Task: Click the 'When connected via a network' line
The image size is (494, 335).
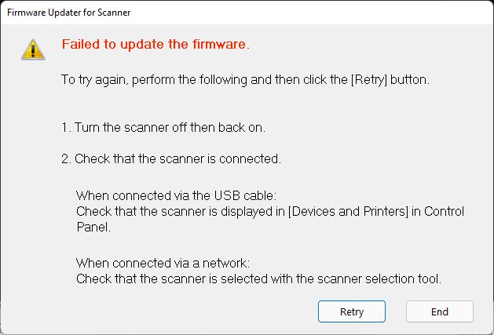Action: 163,263
